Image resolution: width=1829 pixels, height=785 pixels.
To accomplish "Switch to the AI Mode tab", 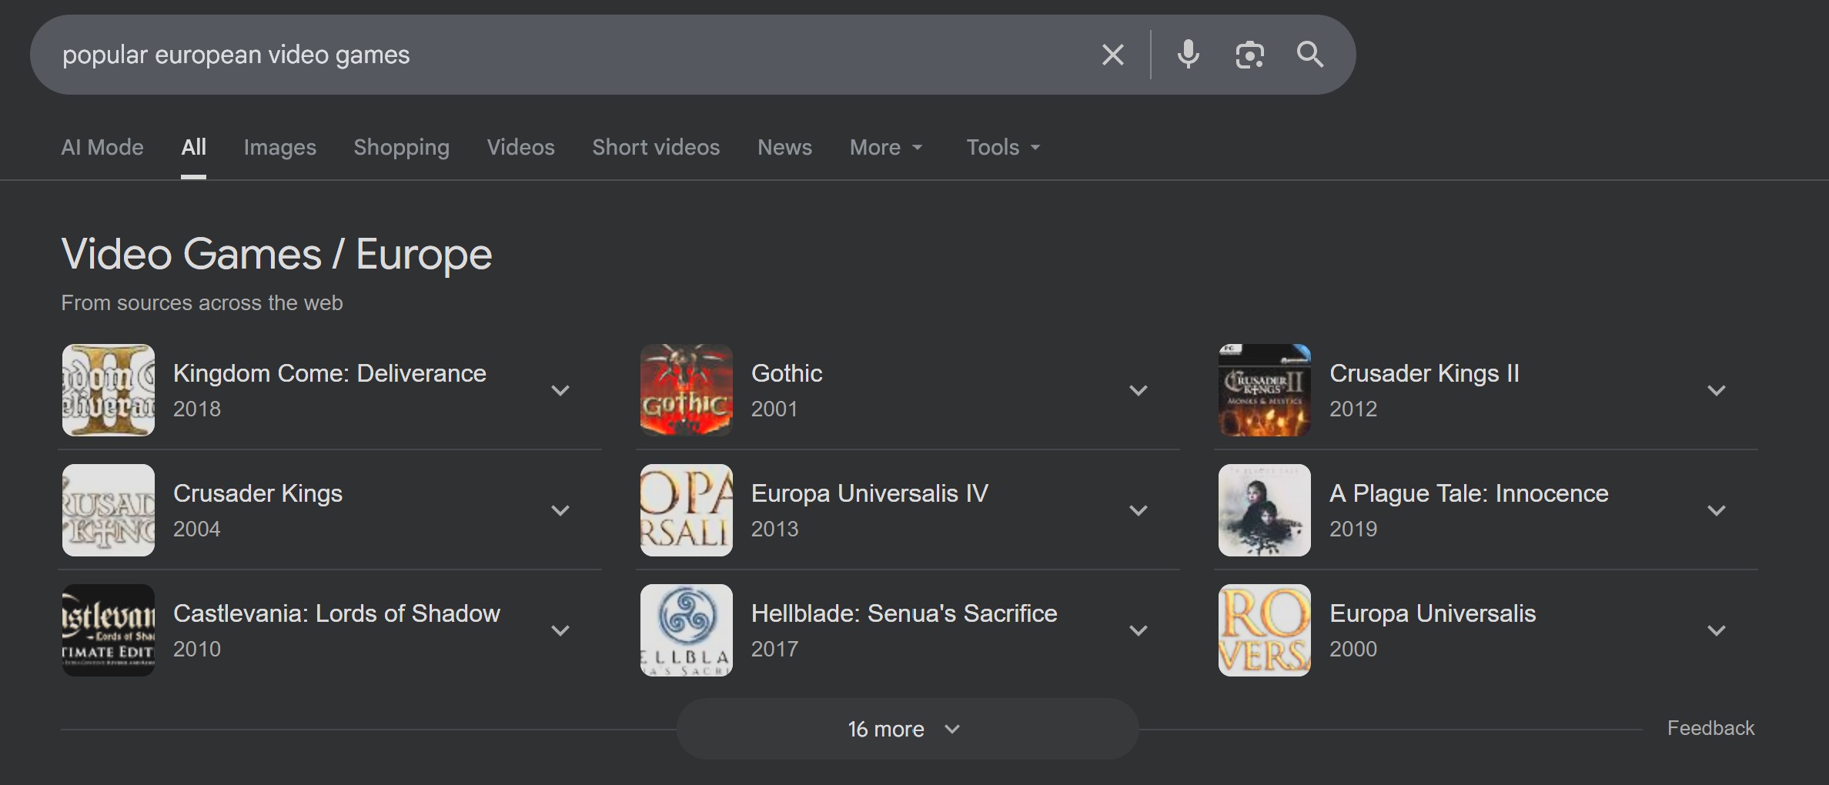I will (102, 147).
